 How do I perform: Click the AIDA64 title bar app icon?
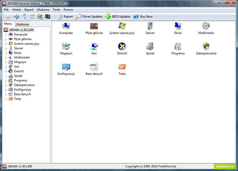[x=4, y=3]
